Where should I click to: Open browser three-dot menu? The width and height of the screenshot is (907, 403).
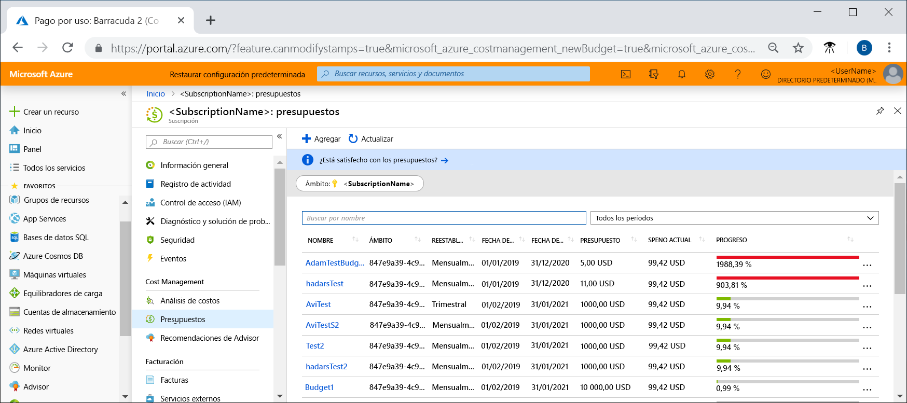889,48
